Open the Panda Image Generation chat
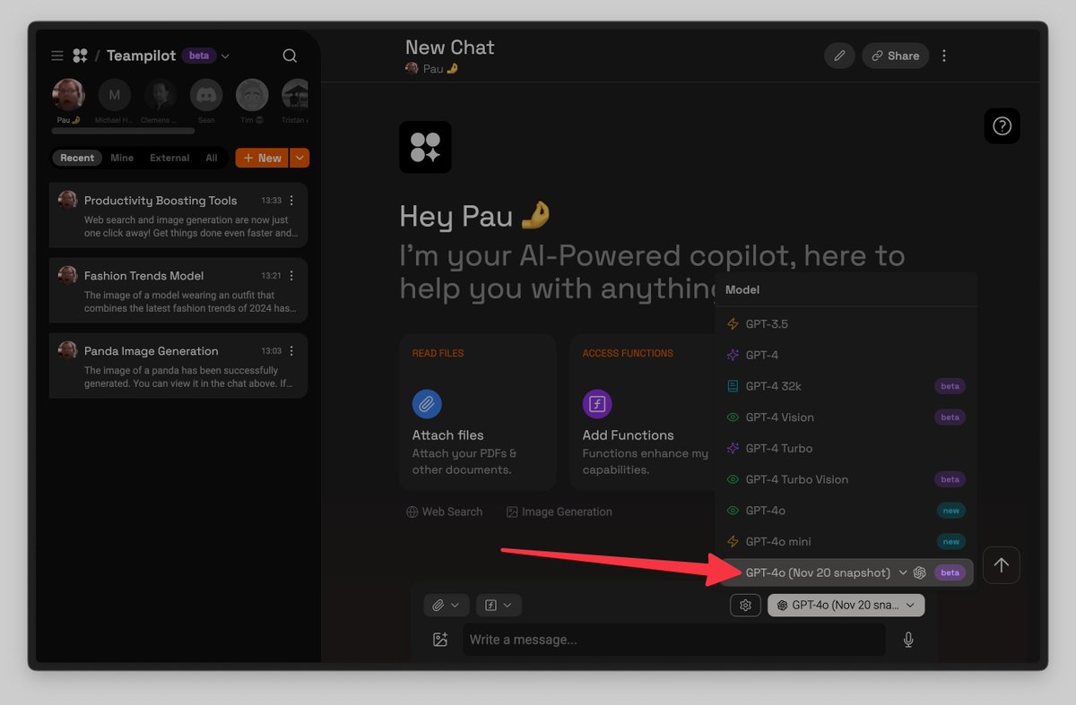 click(x=178, y=365)
